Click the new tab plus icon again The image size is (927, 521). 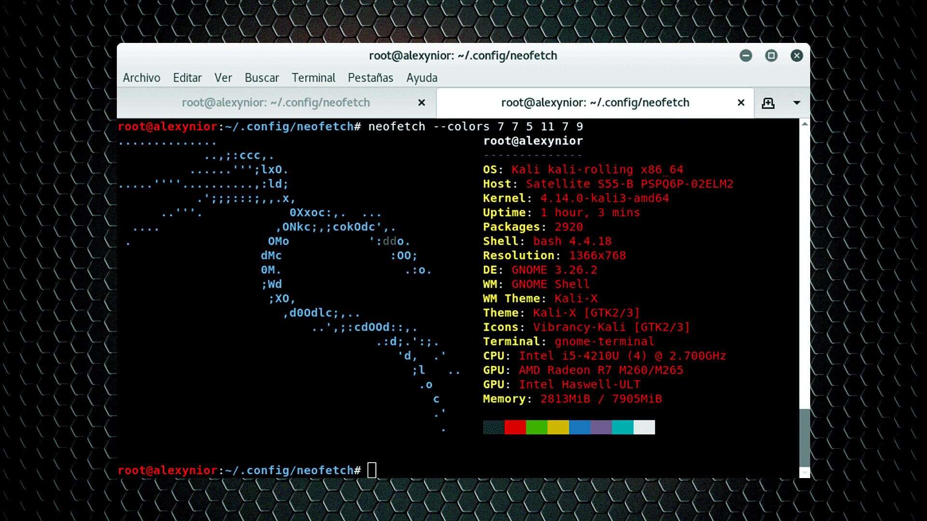tap(768, 103)
